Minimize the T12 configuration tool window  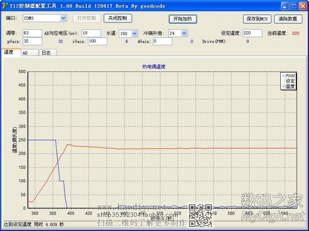pyautogui.click(x=285, y=6)
